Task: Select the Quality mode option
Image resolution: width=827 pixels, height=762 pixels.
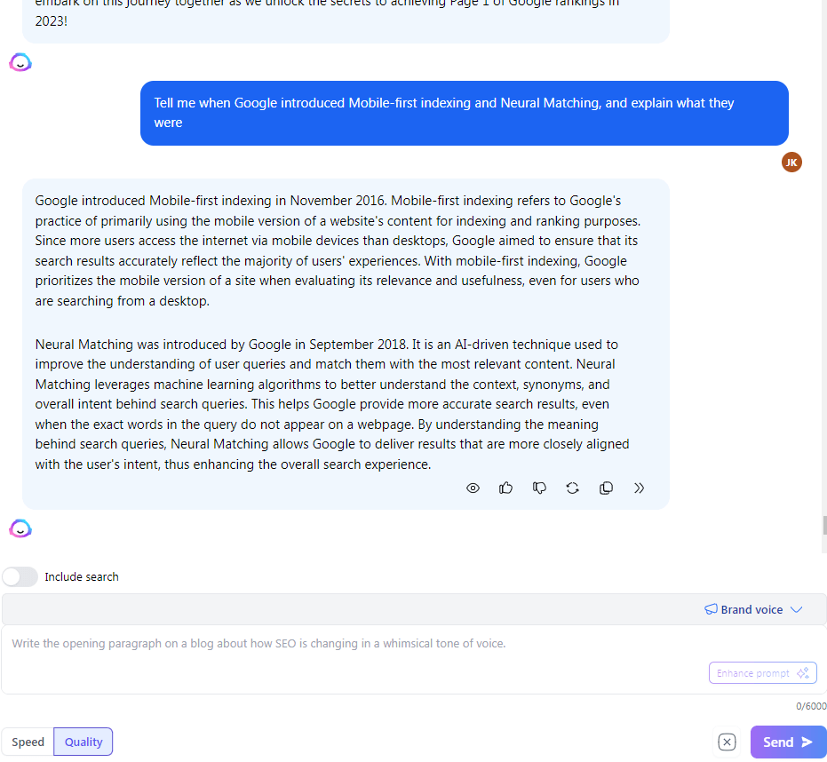Action: click(x=83, y=742)
